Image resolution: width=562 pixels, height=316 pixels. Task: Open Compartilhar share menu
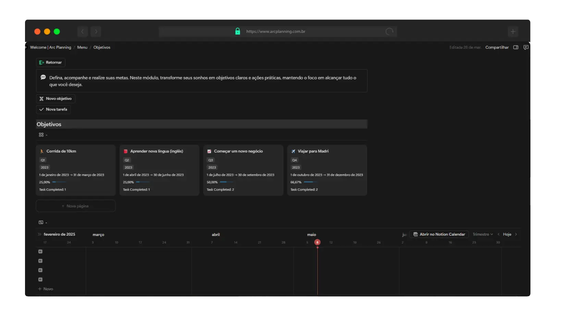point(497,48)
